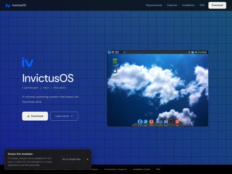
Task: Click the 'Lightweight | Fast | Reliable' tagline
Action: click(x=44, y=88)
